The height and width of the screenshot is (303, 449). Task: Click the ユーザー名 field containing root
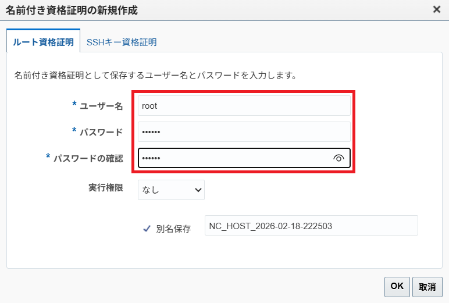coord(244,106)
